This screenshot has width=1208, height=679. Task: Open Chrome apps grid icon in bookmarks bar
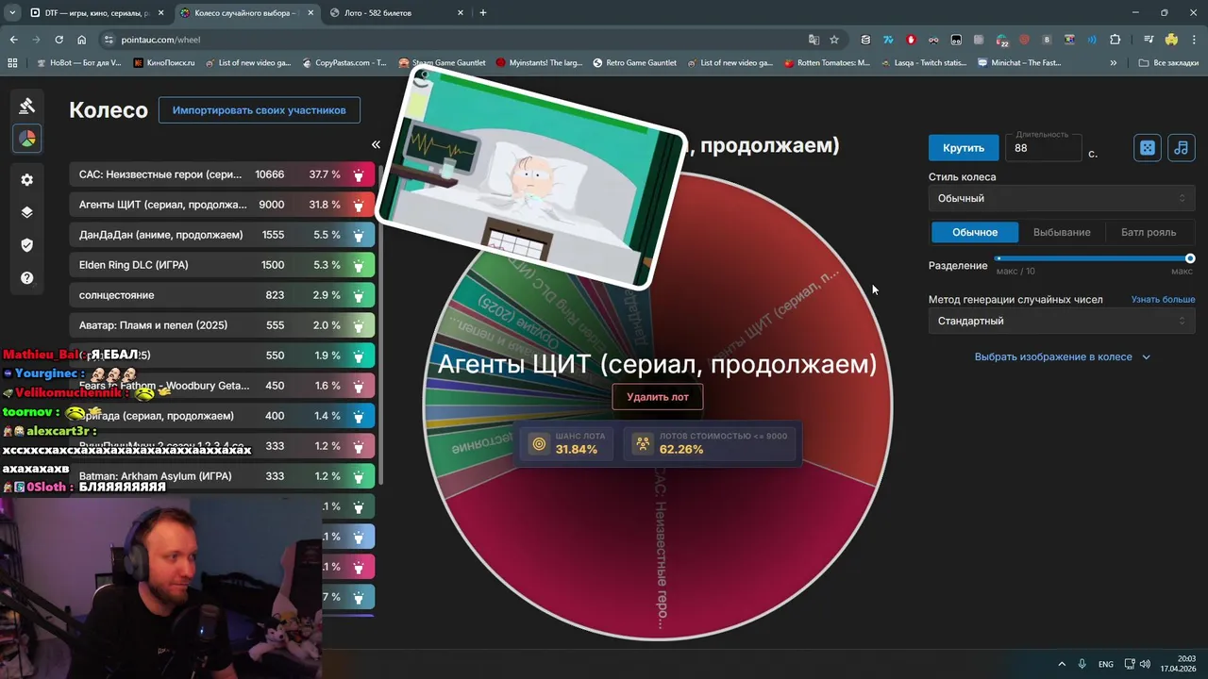(12, 63)
